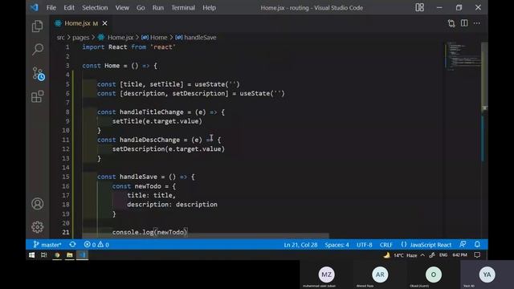Screen dimensions: 514x289
Task: Click the horizontal editor scrollbar
Action: pyautogui.click(x=206, y=235)
